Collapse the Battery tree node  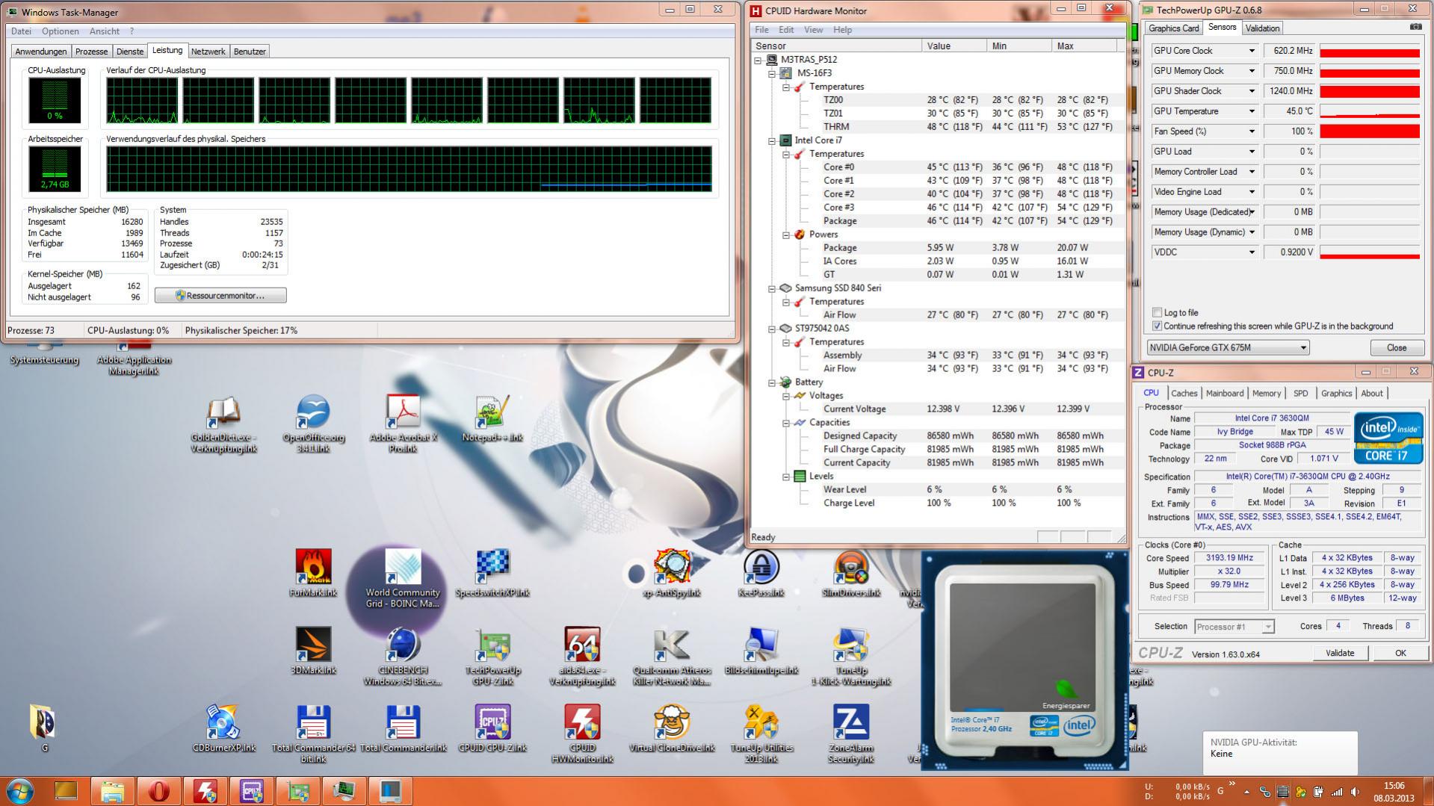773,382
